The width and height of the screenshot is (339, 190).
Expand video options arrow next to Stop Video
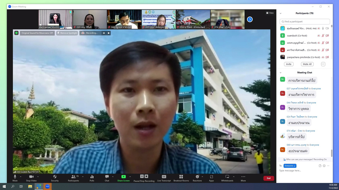click(38, 177)
